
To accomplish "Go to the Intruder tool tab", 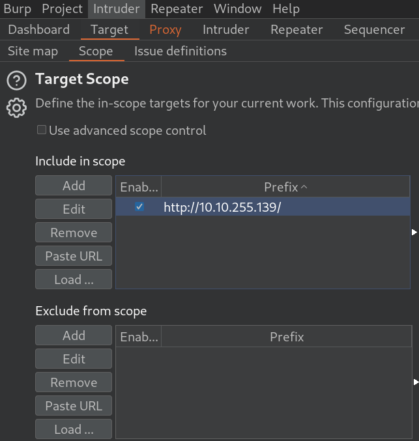I will pyautogui.click(x=226, y=29).
